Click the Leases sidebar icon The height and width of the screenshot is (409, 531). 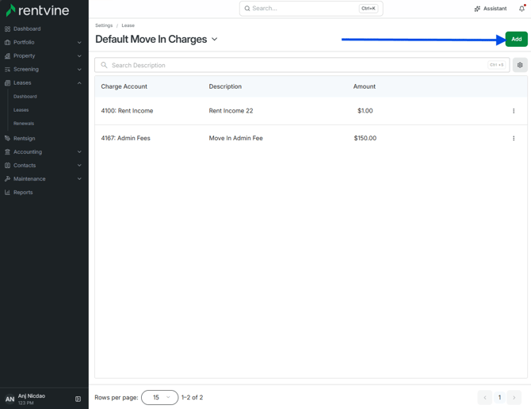[x=7, y=83]
